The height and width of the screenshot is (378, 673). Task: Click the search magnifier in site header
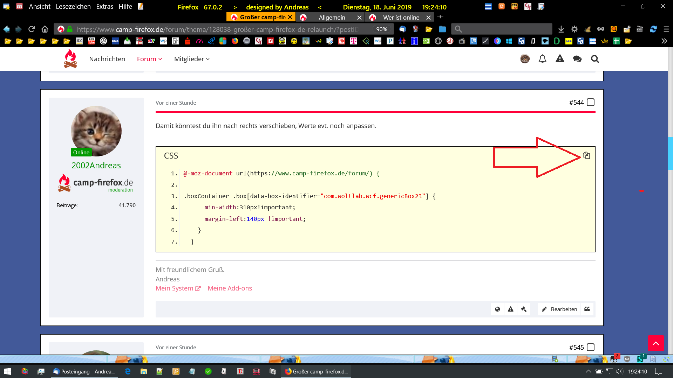pos(595,59)
